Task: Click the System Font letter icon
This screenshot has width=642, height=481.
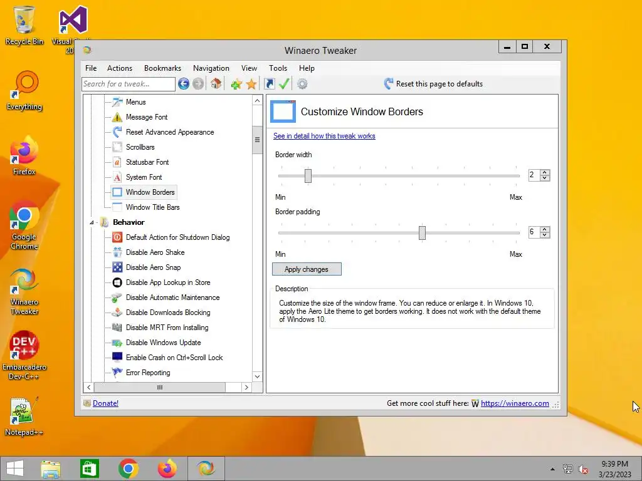Action: tap(117, 177)
